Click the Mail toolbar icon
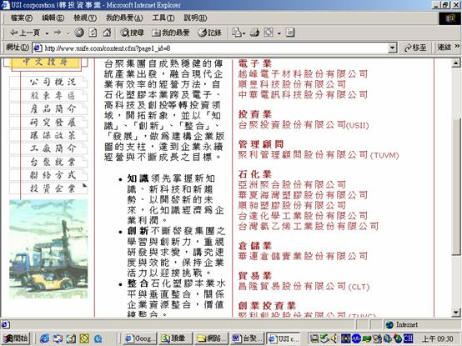 pyautogui.click(x=236, y=33)
